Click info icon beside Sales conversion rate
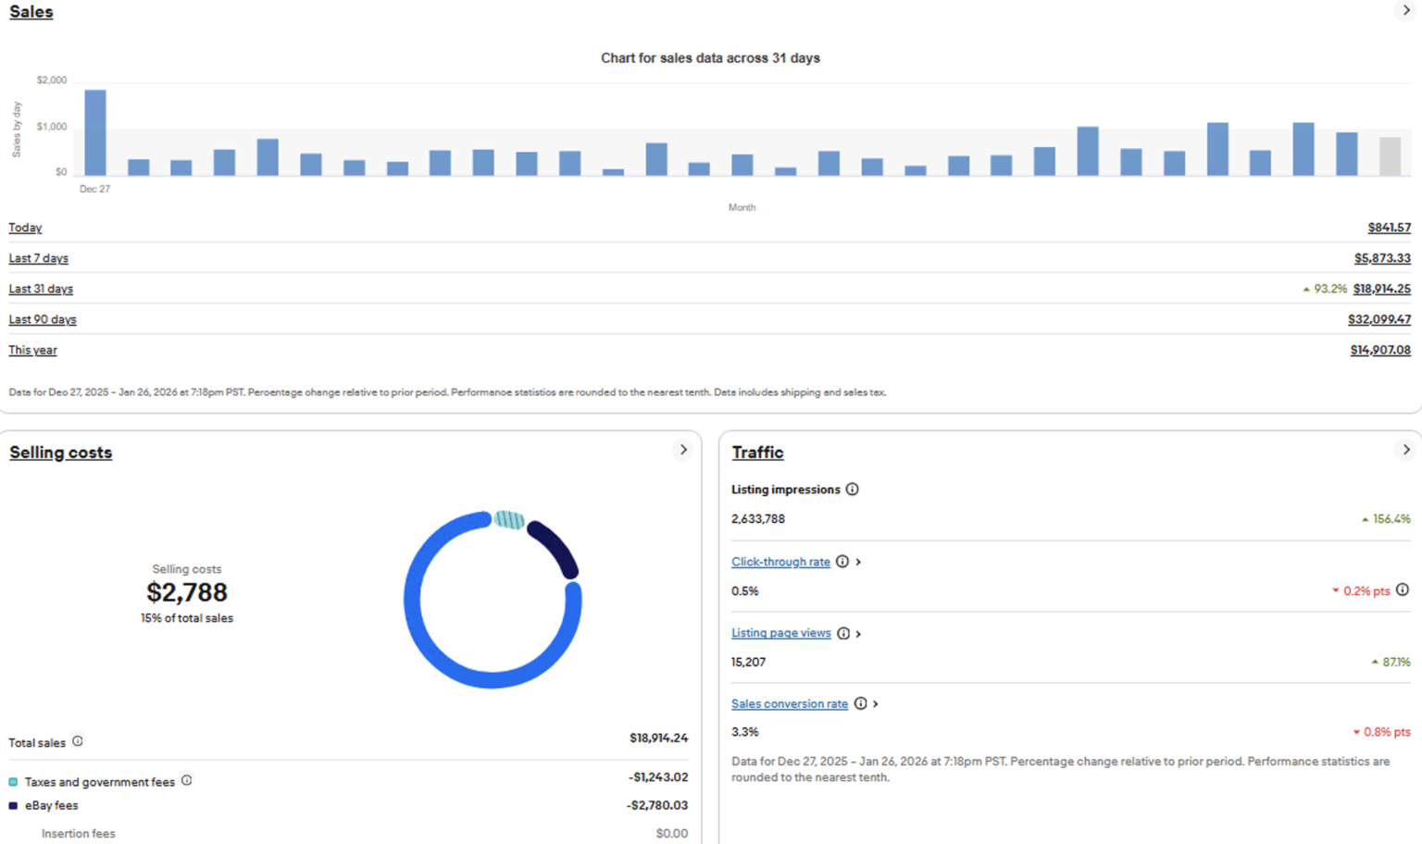 point(860,704)
